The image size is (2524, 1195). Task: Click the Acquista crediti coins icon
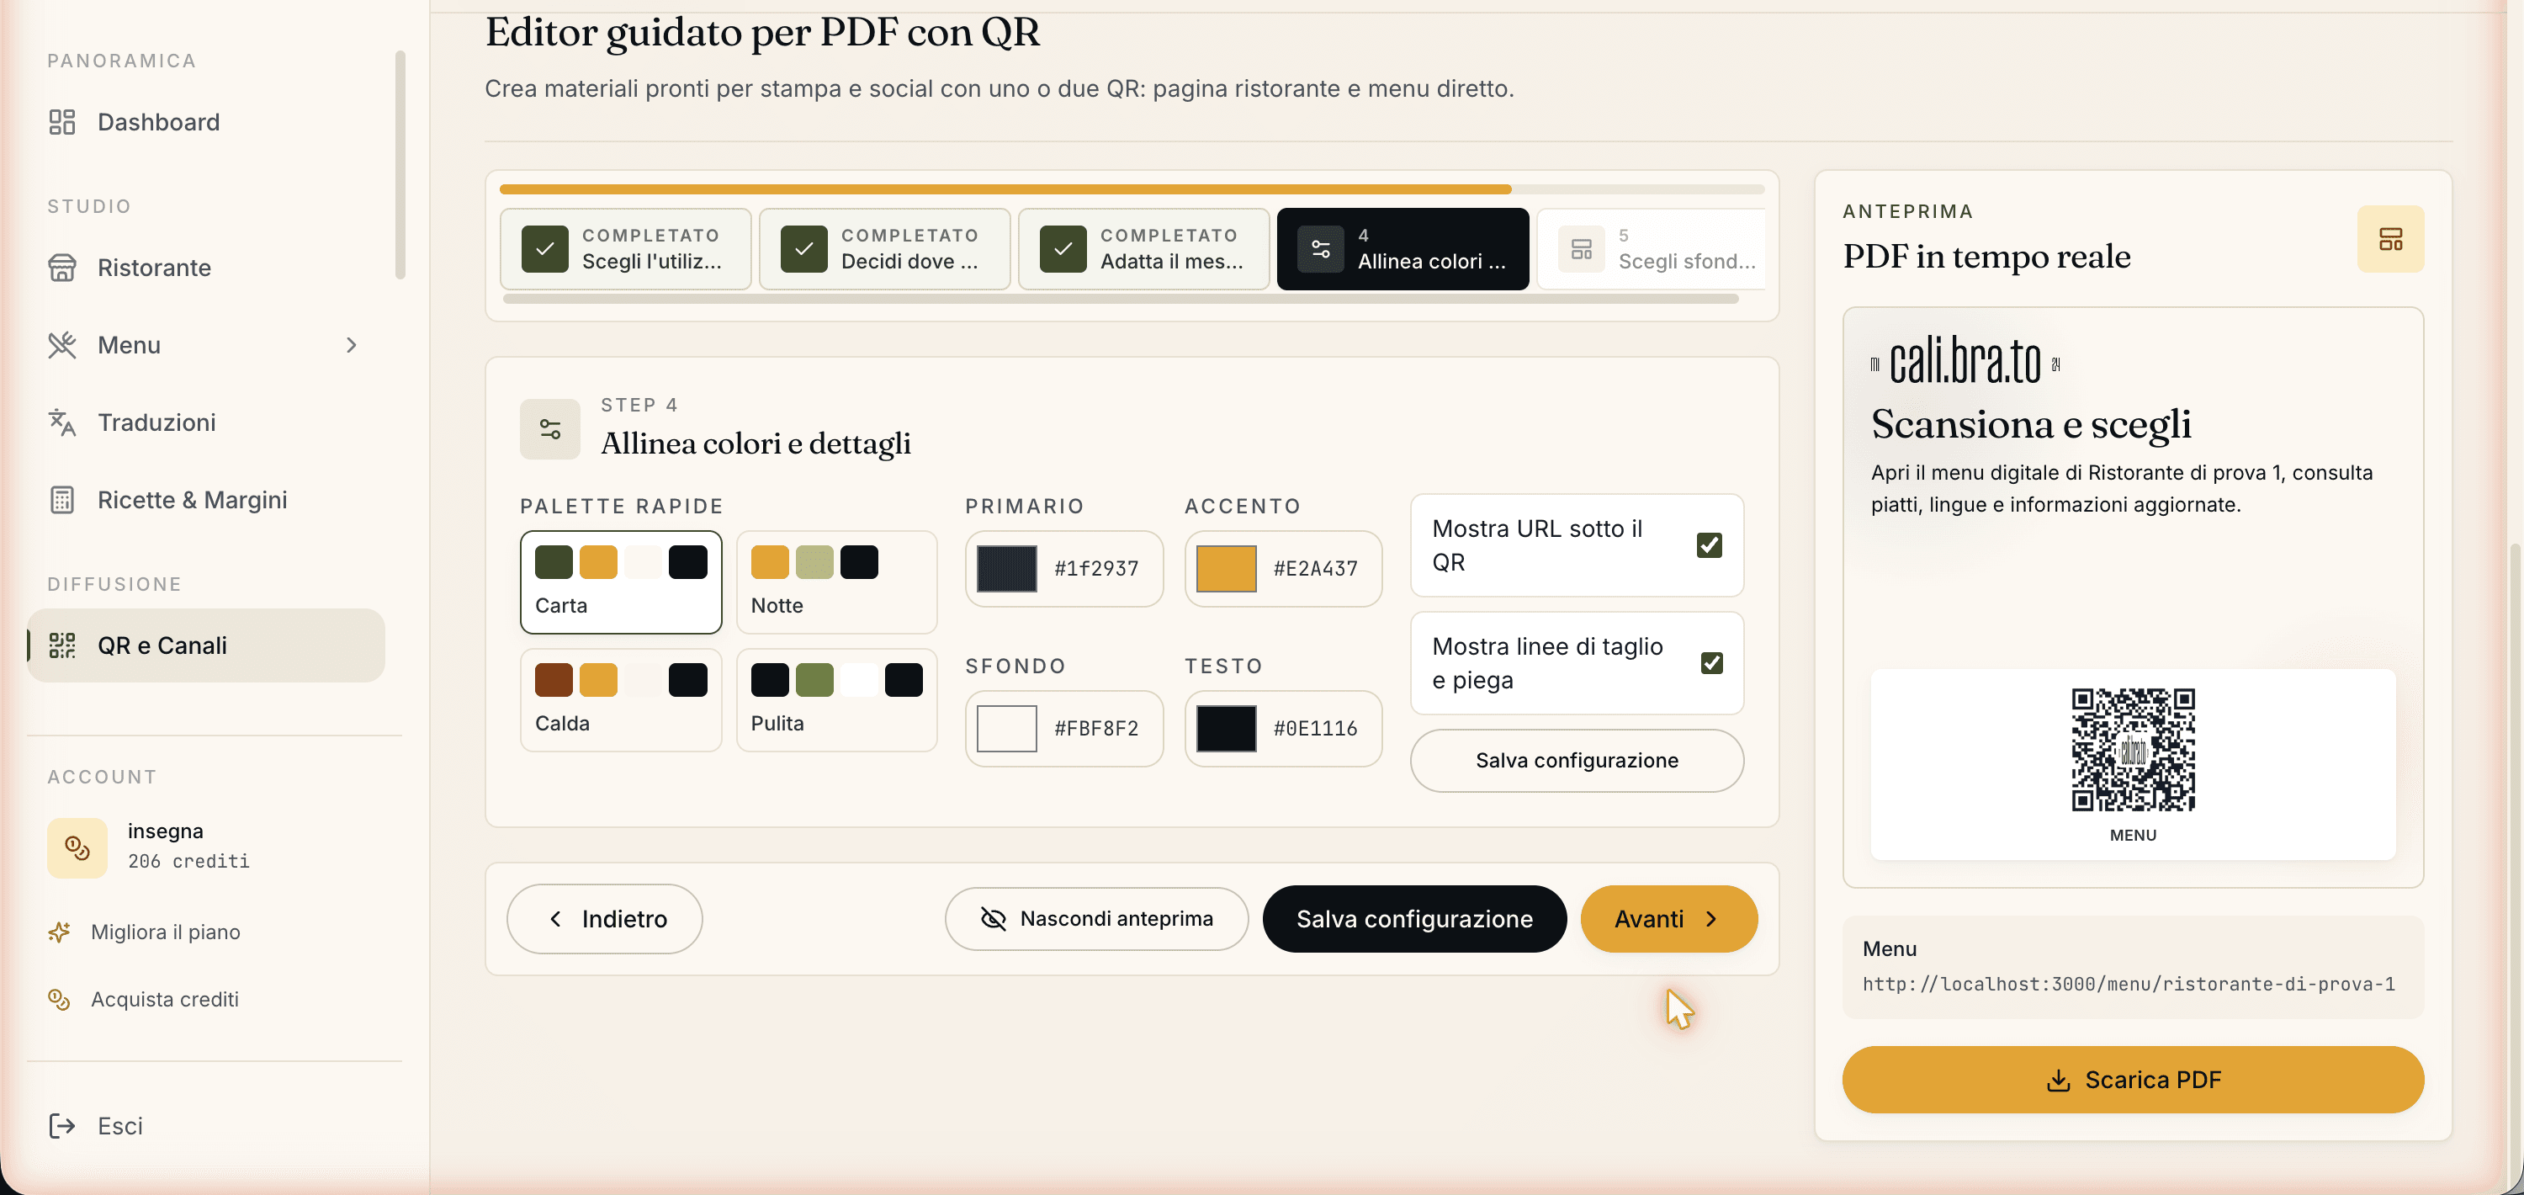pyautogui.click(x=59, y=999)
